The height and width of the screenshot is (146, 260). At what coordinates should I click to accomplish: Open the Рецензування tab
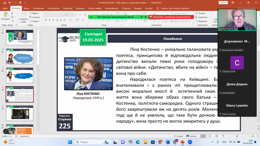coord(112,8)
